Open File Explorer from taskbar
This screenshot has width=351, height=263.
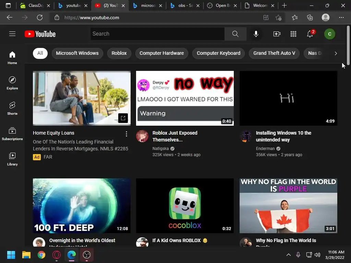[26, 255]
